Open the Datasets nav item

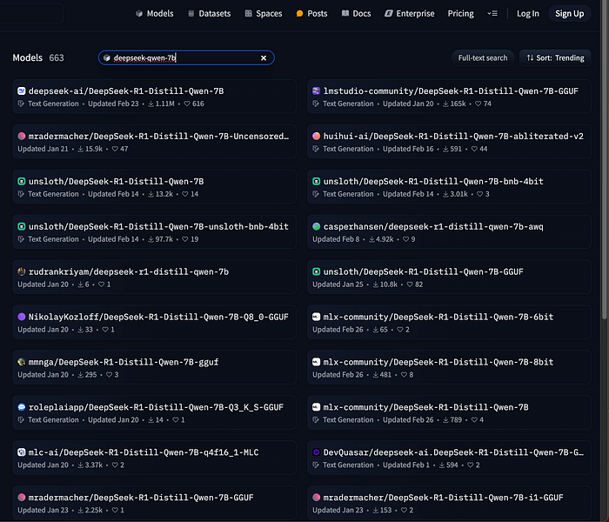[210, 14]
